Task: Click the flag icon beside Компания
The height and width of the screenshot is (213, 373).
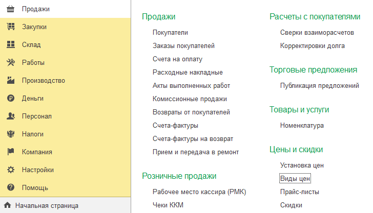Action: [11, 152]
